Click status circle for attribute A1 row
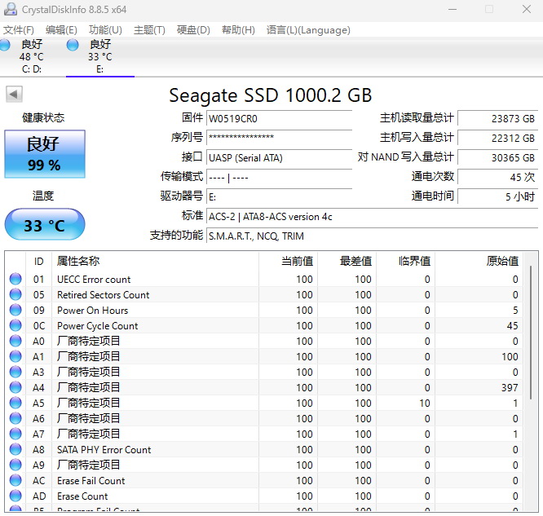The image size is (543, 516). [15, 356]
